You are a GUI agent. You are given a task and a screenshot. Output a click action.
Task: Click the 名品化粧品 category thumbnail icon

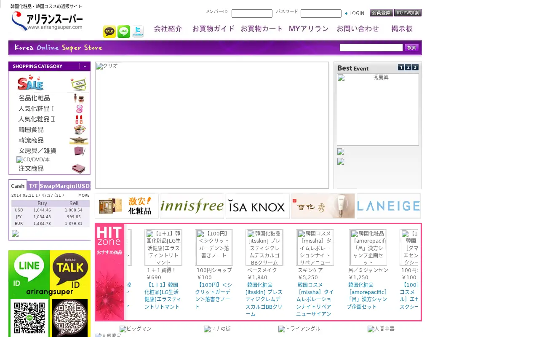(79, 98)
